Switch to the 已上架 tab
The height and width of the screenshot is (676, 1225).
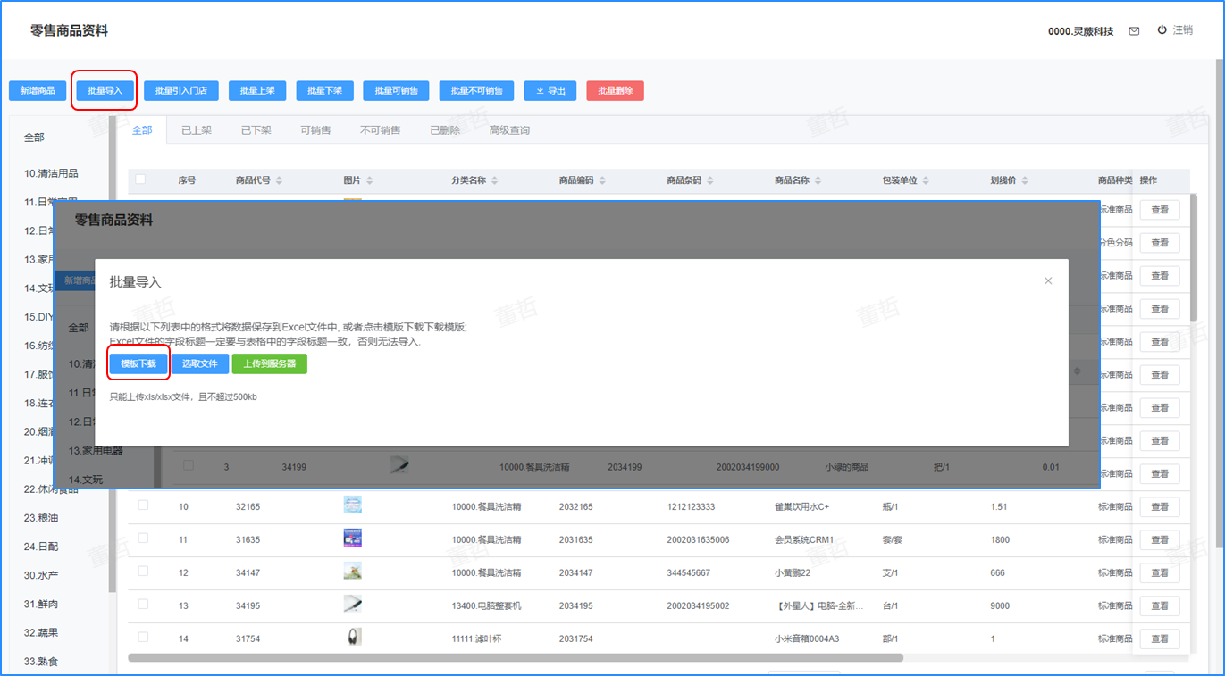click(x=197, y=130)
